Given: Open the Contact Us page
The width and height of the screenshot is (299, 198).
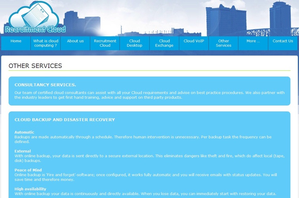Looking at the screenshot, I should click(283, 43).
